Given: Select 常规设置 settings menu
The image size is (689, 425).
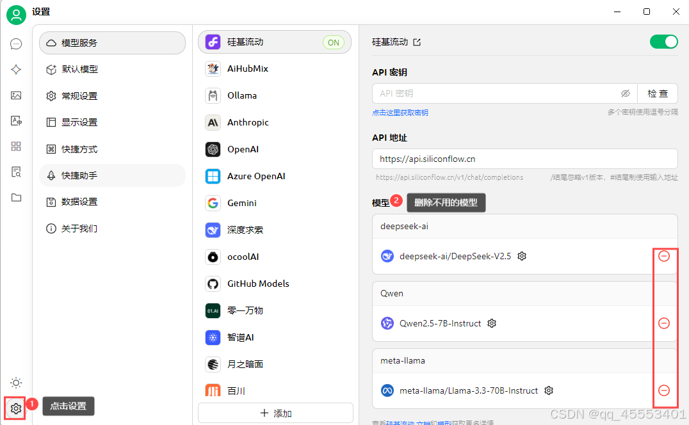Looking at the screenshot, I should click(113, 96).
